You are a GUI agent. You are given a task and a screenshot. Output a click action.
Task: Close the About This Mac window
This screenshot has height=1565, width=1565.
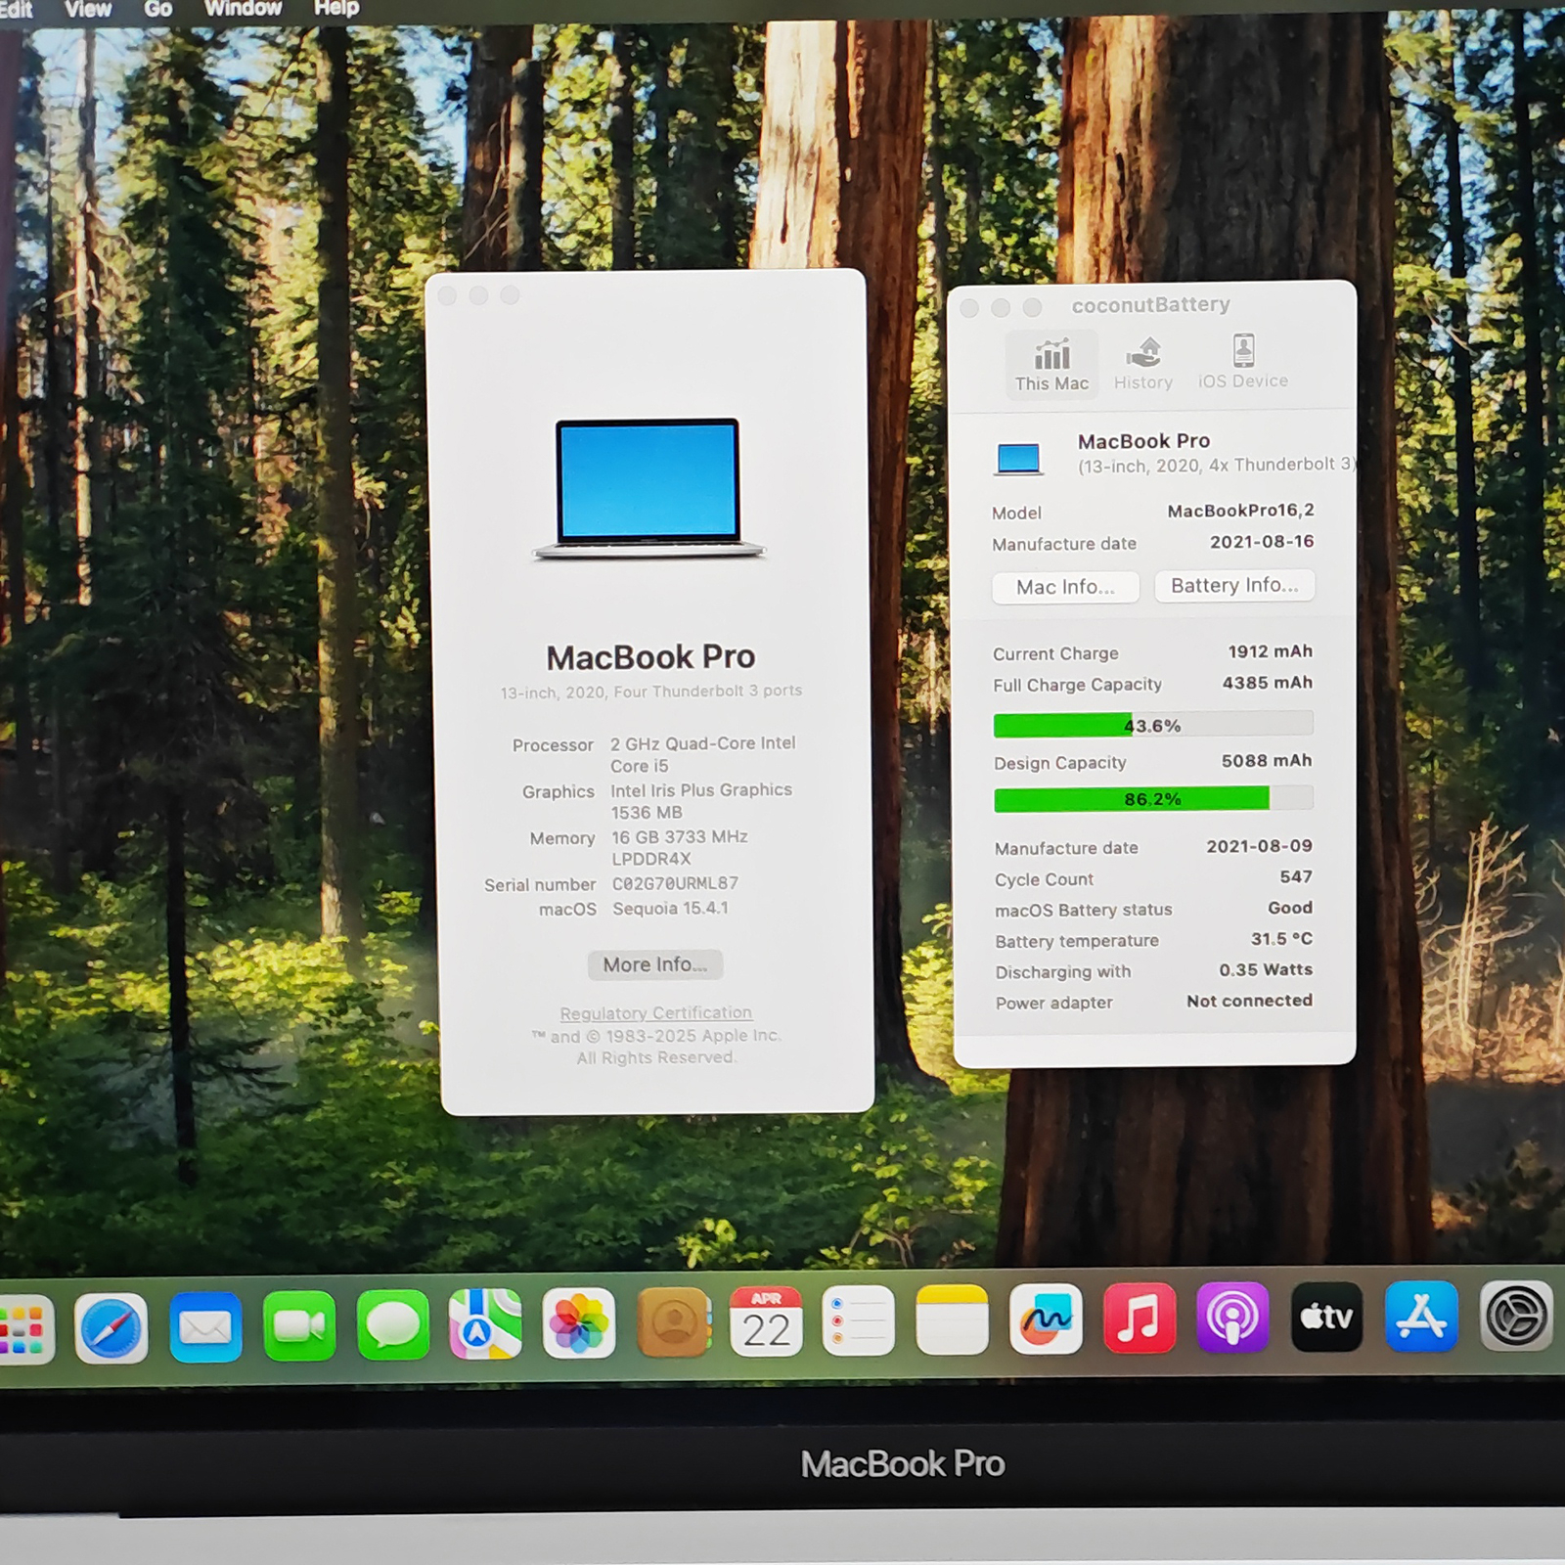[448, 296]
